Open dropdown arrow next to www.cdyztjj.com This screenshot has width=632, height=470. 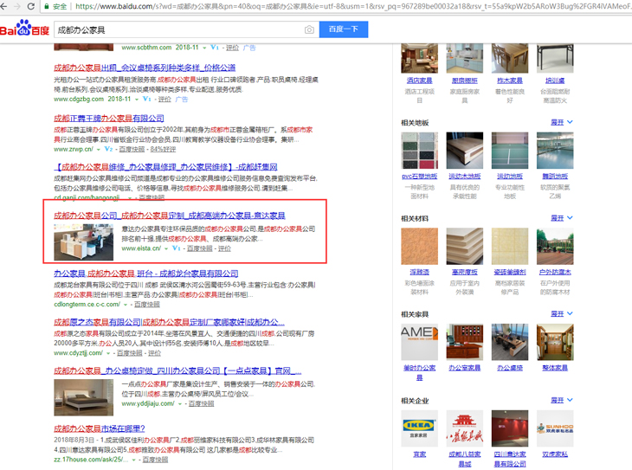(110, 353)
